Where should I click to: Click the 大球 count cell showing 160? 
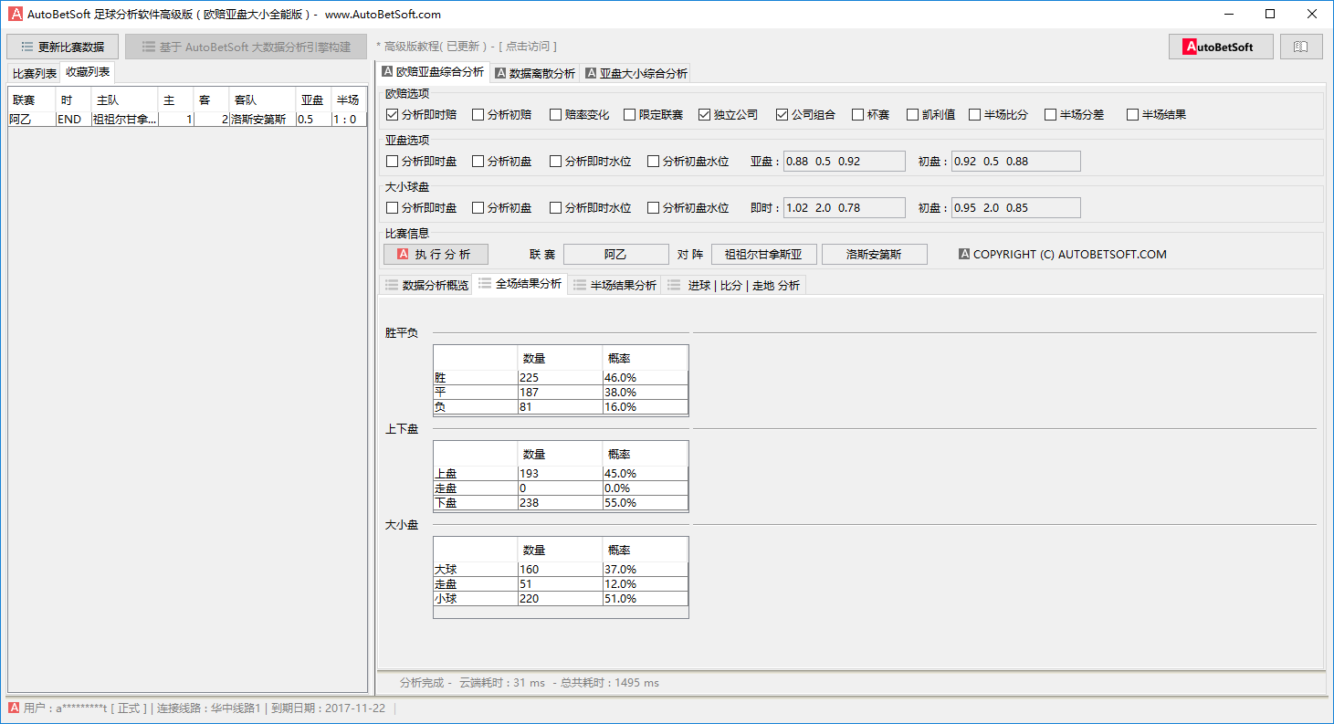pos(560,569)
